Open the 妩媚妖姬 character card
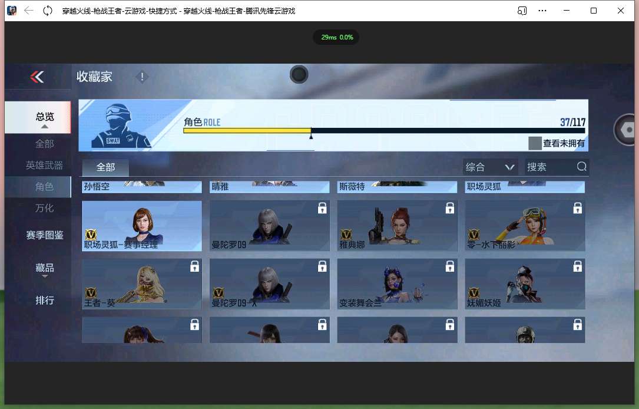This screenshot has height=409, width=639. coord(525,284)
